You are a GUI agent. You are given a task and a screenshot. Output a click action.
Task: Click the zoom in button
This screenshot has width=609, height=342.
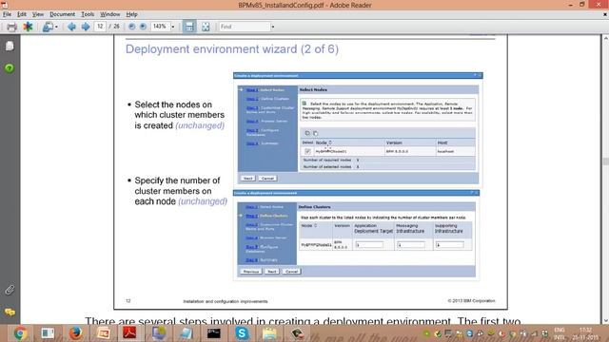pos(143,27)
